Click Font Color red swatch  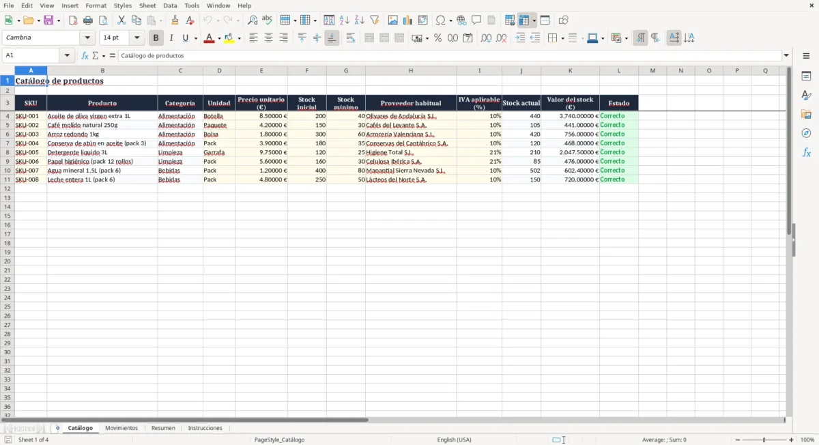coord(209,38)
